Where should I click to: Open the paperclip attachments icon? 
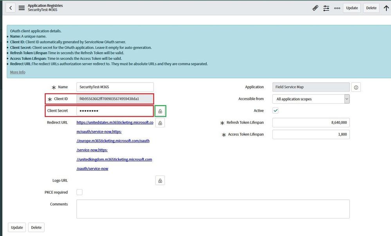pyautogui.click(x=315, y=8)
